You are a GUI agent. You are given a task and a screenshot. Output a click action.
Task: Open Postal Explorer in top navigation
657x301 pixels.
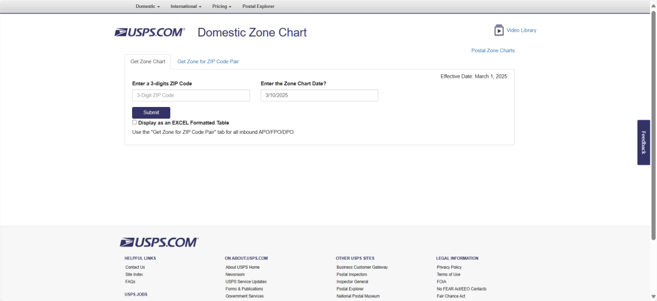coord(258,6)
